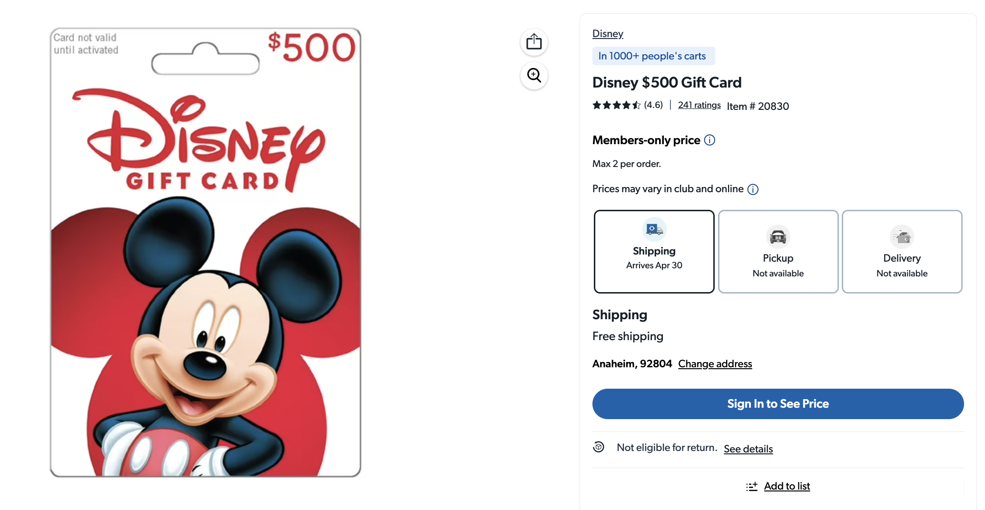Click the share icon button
985x510 pixels.
coord(534,42)
